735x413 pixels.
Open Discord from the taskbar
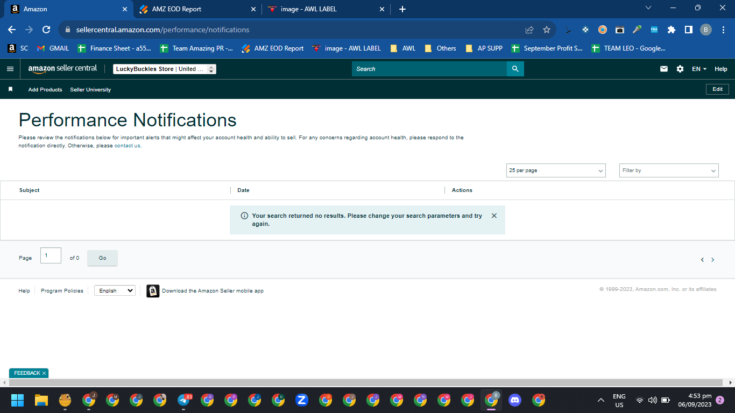(515, 400)
